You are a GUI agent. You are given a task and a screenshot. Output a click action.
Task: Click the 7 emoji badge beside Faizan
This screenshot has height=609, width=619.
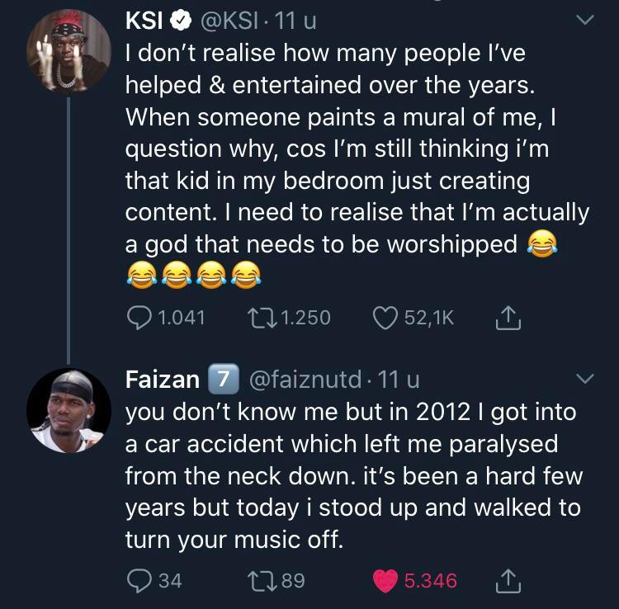tap(220, 380)
